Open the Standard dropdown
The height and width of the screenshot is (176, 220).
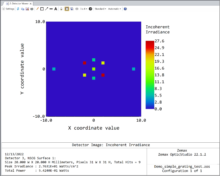(100, 9)
